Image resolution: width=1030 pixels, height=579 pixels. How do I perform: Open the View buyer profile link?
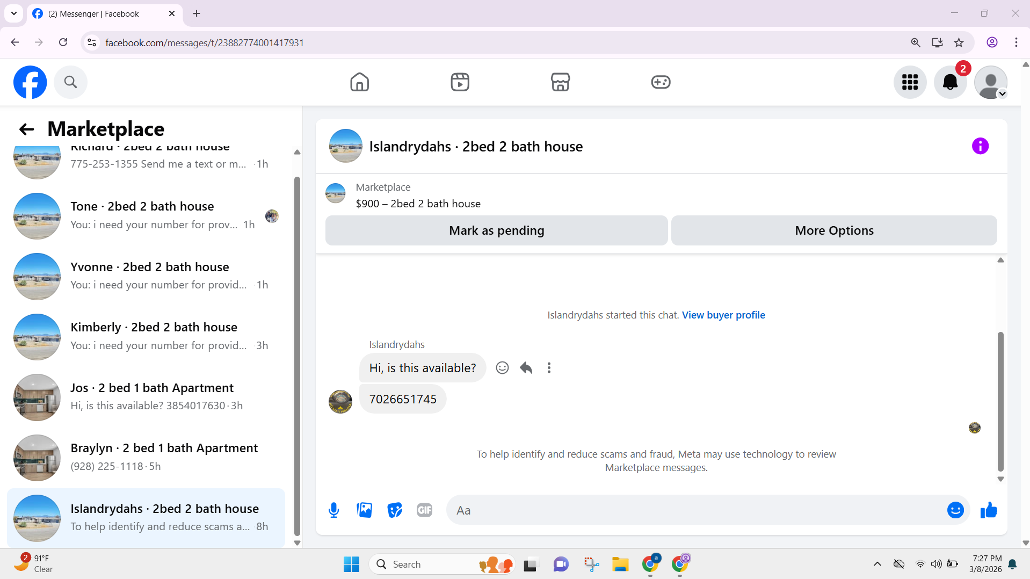(x=723, y=315)
